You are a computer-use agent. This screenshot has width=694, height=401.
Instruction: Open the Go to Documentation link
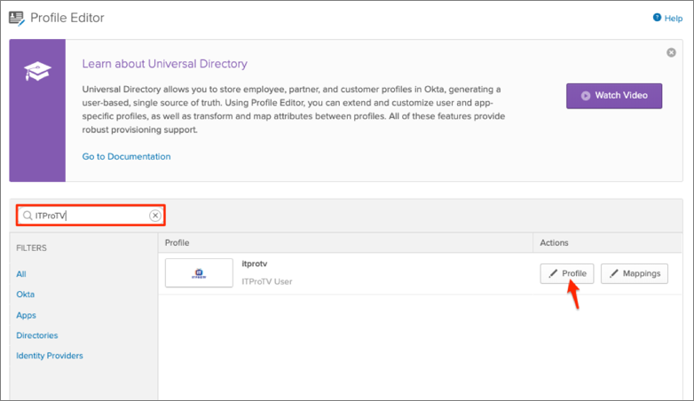126,156
